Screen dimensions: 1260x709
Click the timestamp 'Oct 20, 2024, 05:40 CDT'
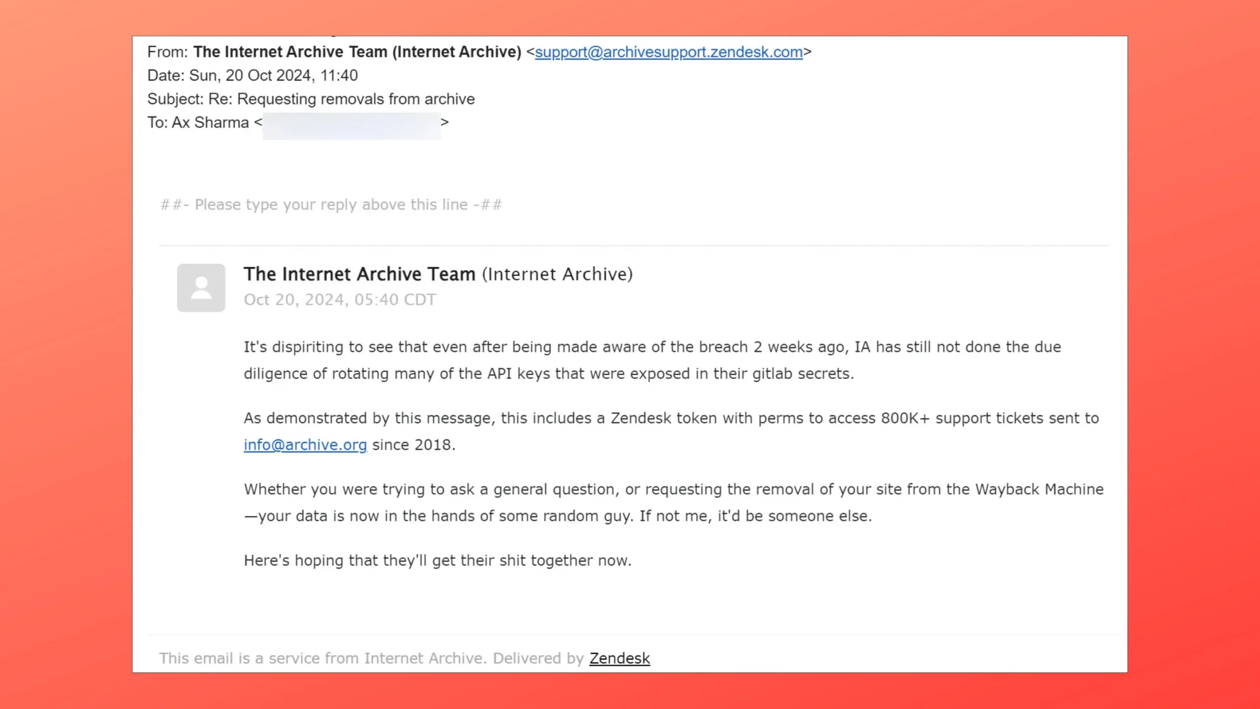pyautogui.click(x=340, y=299)
